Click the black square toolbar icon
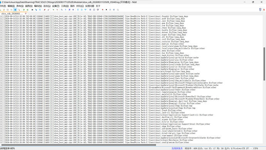The image size is (266, 150). point(106,10)
